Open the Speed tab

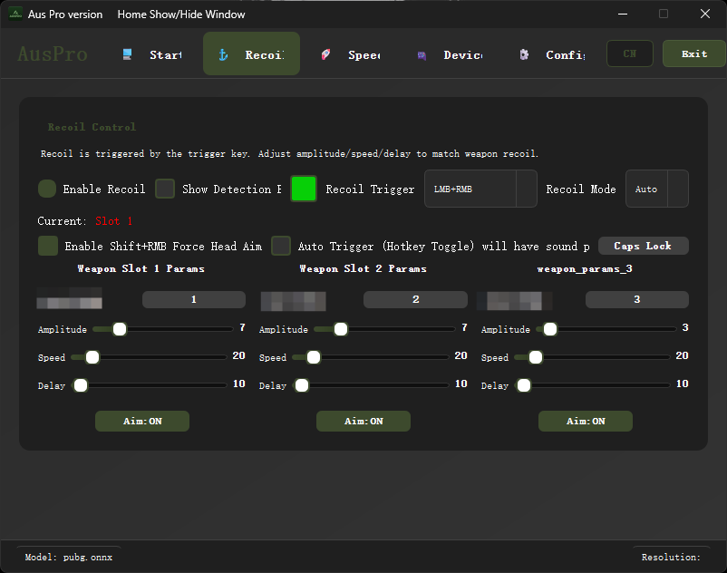click(351, 54)
